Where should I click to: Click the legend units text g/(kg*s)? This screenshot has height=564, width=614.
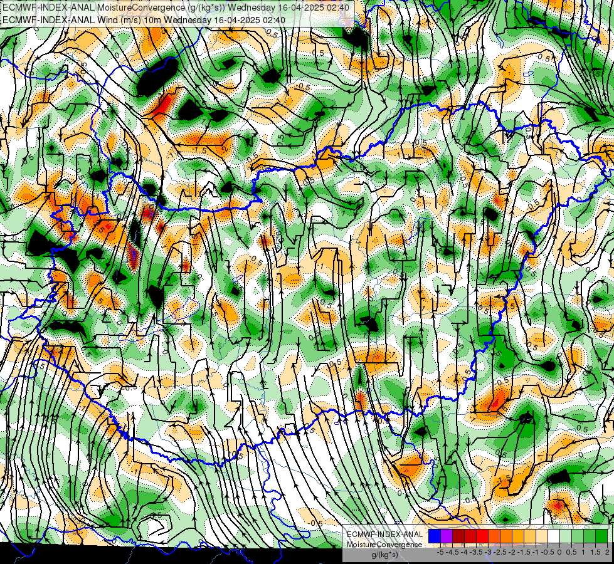384,555
